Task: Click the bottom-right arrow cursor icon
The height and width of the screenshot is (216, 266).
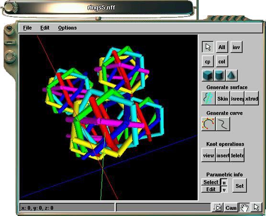Action: tap(256, 207)
